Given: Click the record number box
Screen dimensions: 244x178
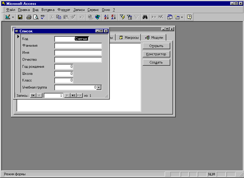Looking at the screenshot, I should (53, 96).
